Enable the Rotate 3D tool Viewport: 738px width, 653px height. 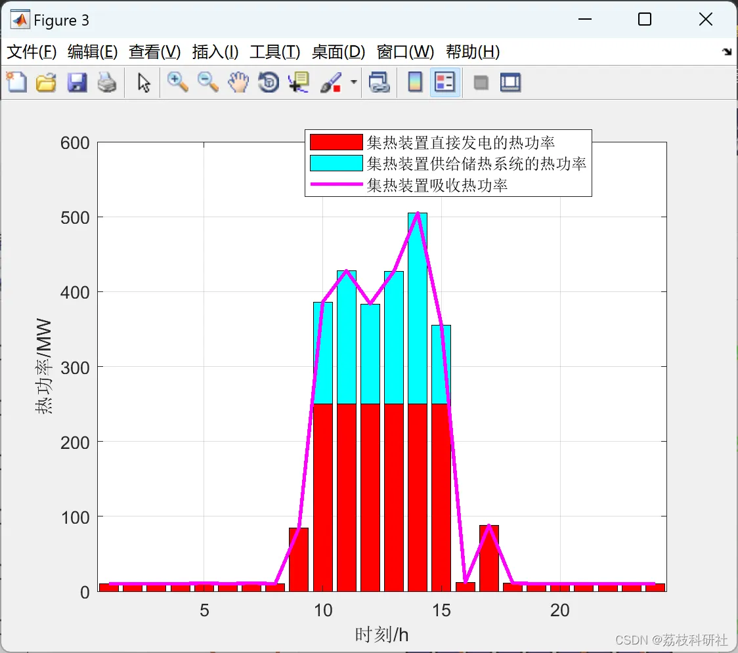pos(269,82)
